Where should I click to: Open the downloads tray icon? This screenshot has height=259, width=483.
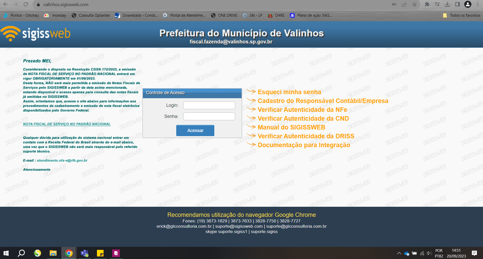tap(447, 4)
